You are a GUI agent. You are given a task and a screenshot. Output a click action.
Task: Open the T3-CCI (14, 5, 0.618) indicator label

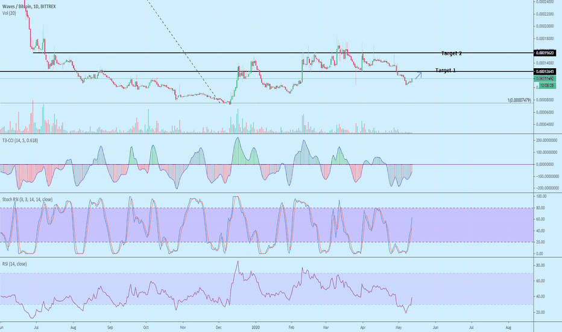[x=20, y=140]
